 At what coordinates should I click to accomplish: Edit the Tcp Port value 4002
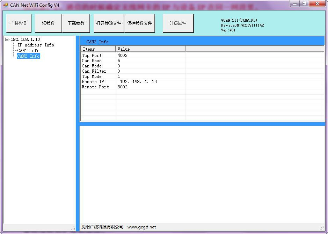tap(123, 56)
